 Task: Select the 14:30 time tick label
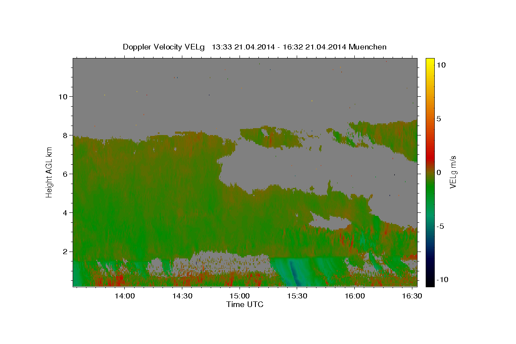coord(182,296)
